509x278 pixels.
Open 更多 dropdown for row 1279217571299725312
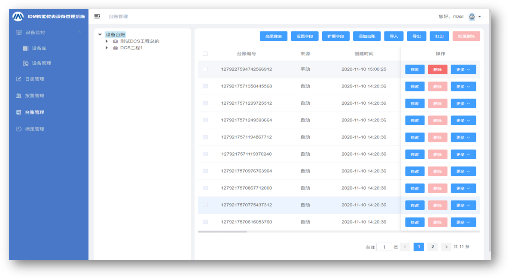pos(463,103)
